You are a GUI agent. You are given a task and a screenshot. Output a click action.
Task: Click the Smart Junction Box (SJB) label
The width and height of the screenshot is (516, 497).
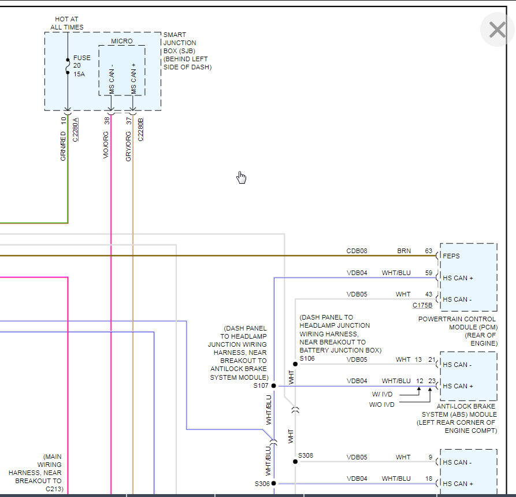(187, 51)
